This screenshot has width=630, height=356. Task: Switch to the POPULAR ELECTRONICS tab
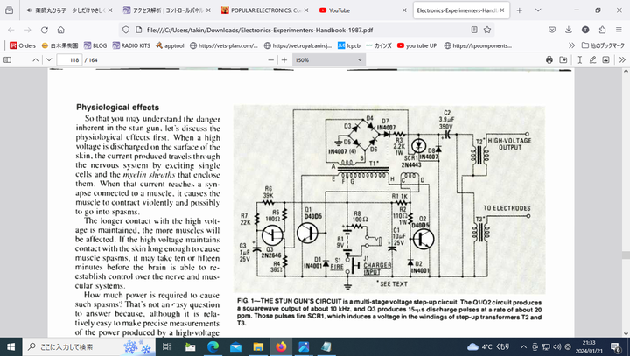(x=262, y=10)
